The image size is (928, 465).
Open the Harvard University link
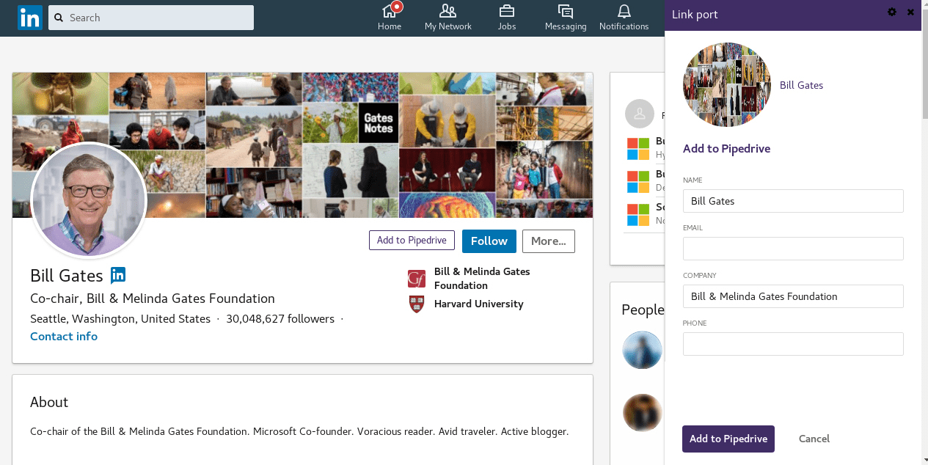(x=479, y=304)
